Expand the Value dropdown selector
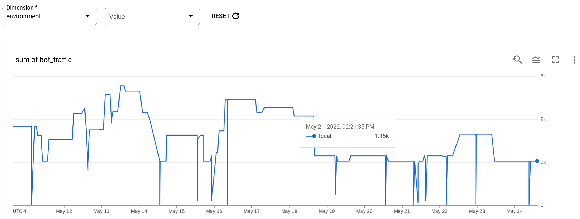 152,16
